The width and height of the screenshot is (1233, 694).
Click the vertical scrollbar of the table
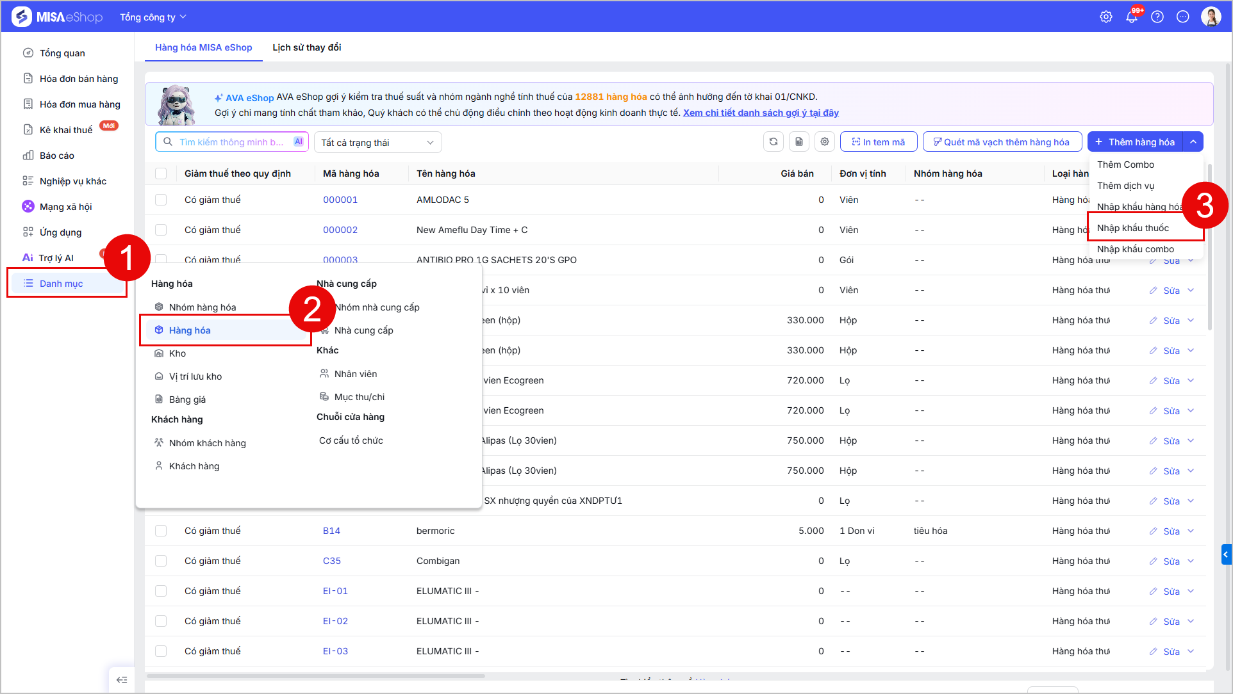(x=1210, y=247)
